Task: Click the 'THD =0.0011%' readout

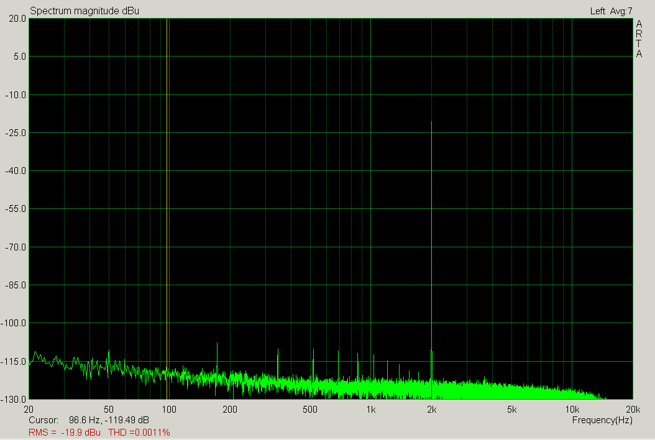Action: (139, 433)
